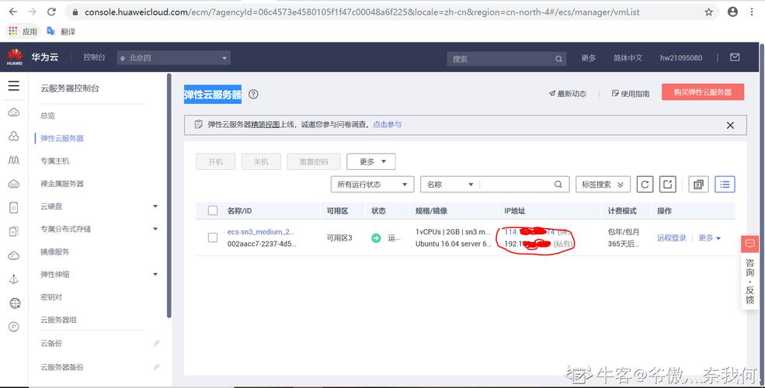The height and width of the screenshot is (388, 765).
Task: Open 云服务器组 menu item
Action: click(58, 320)
